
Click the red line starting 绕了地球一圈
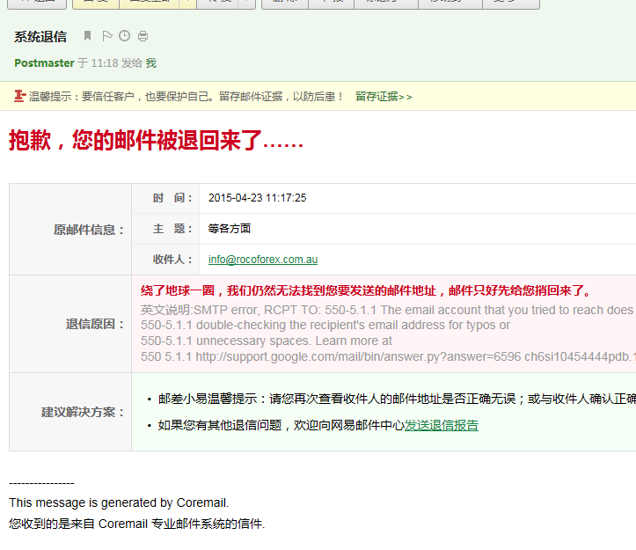tap(366, 290)
